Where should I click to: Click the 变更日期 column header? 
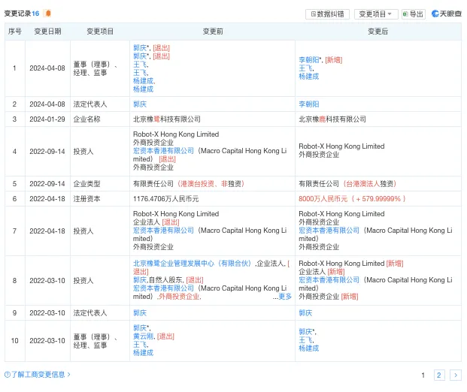tap(48, 32)
